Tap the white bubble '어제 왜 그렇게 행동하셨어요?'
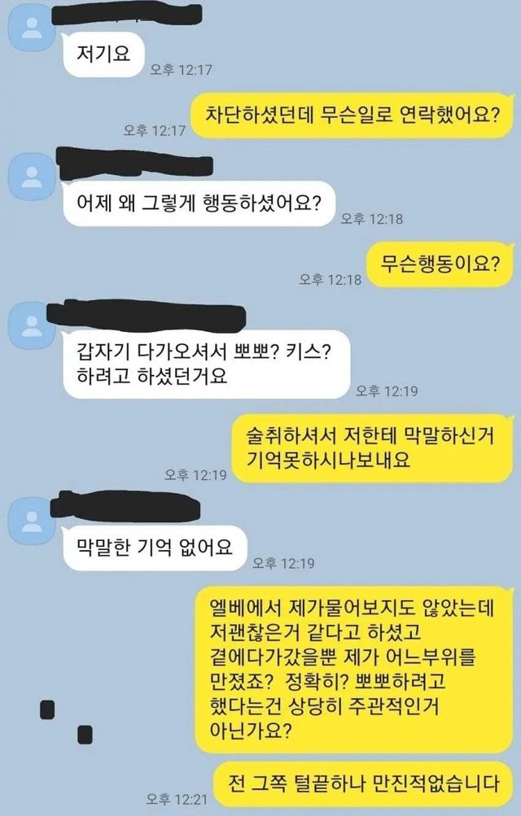The image size is (521, 816). [x=199, y=203]
